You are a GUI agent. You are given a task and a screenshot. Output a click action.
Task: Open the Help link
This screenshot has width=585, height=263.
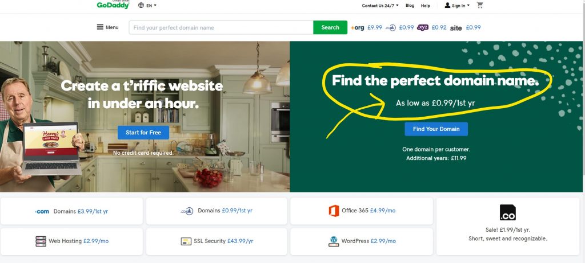pos(425,6)
